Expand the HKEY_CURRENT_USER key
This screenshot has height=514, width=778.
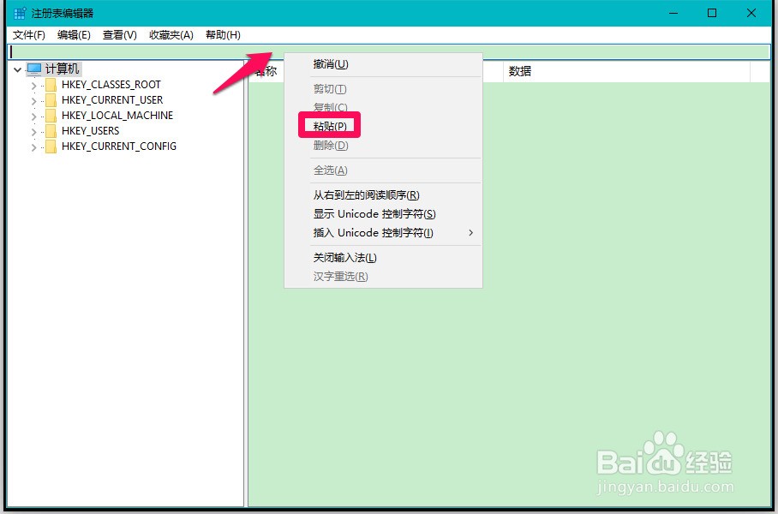33,101
